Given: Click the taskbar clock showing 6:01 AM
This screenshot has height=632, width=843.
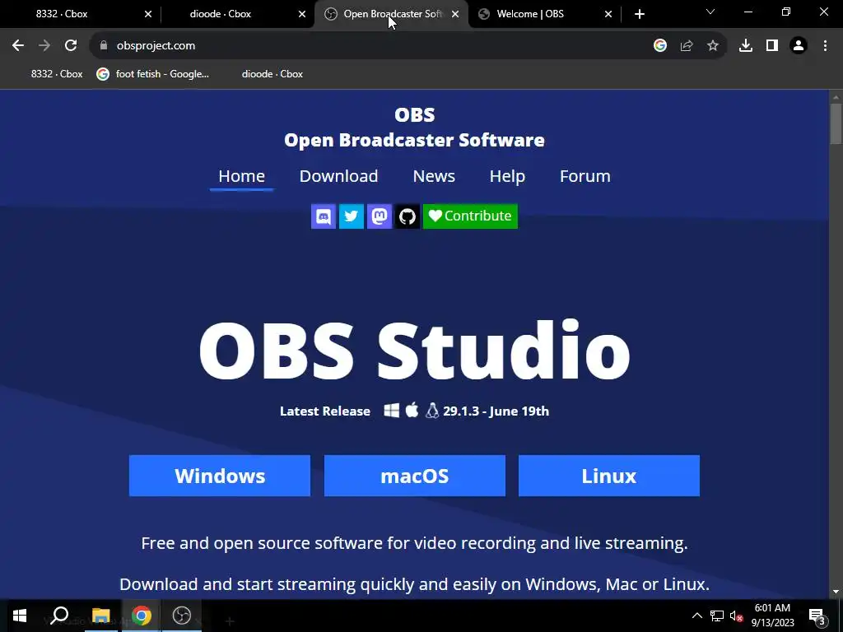Looking at the screenshot, I should pos(772,616).
